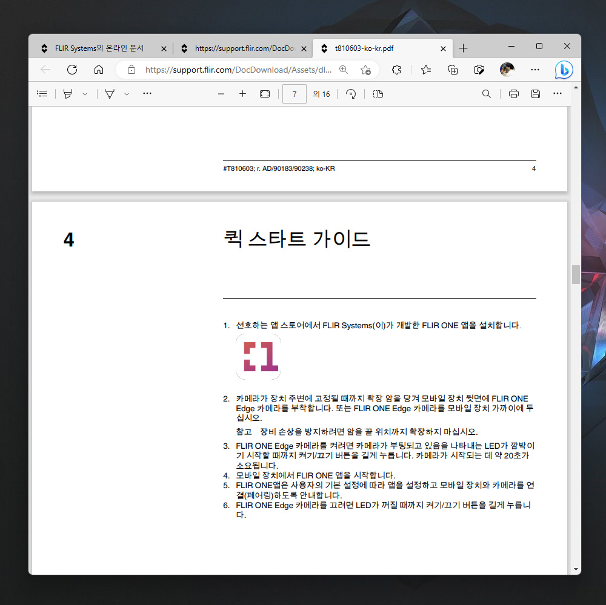Image resolution: width=606 pixels, height=605 pixels.
Task: Click the vertical scrollbar thumb
Action: (x=576, y=275)
